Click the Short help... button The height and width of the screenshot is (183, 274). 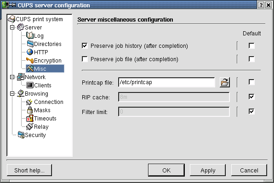point(29,170)
